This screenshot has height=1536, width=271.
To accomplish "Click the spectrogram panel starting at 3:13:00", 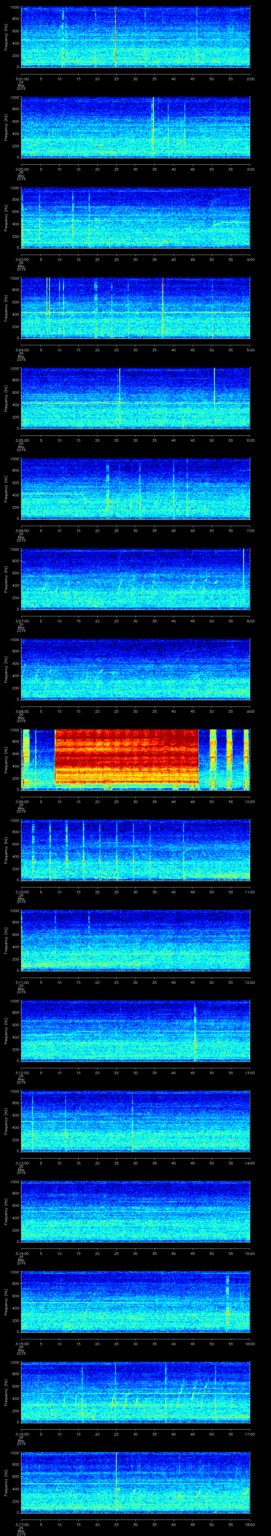I will click(136, 1121).
